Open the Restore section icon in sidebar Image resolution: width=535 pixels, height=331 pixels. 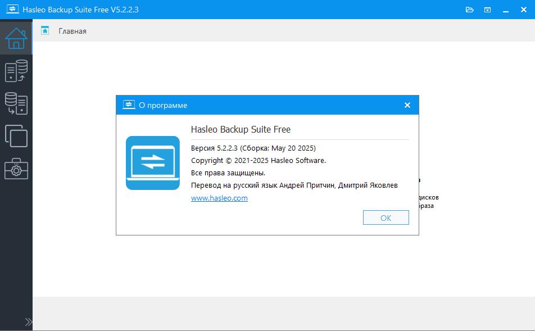coord(16,103)
